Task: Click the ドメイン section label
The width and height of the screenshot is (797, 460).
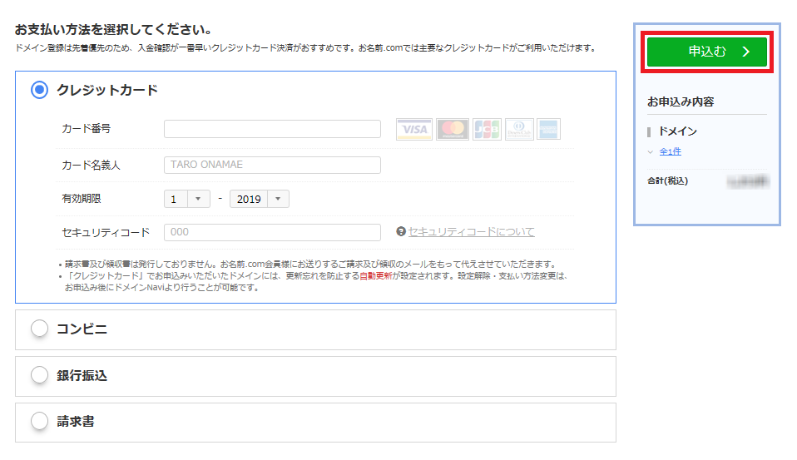Action: pyautogui.click(x=677, y=131)
